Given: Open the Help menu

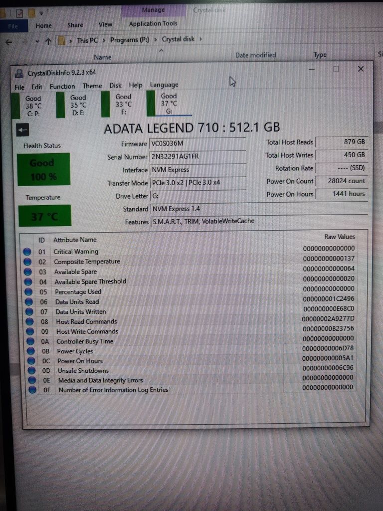Looking at the screenshot, I should click(x=136, y=85).
